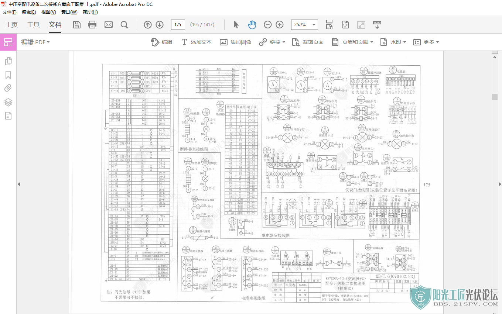Open the attachments paperclip icon
Viewport: 502px width, 314px height.
click(8, 89)
